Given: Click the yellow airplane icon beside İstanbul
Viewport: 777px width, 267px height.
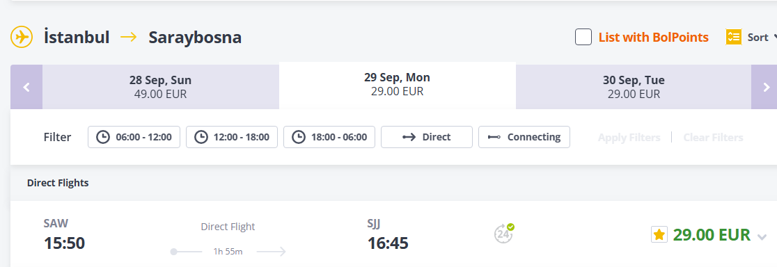Looking at the screenshot, I should point(22,37).
